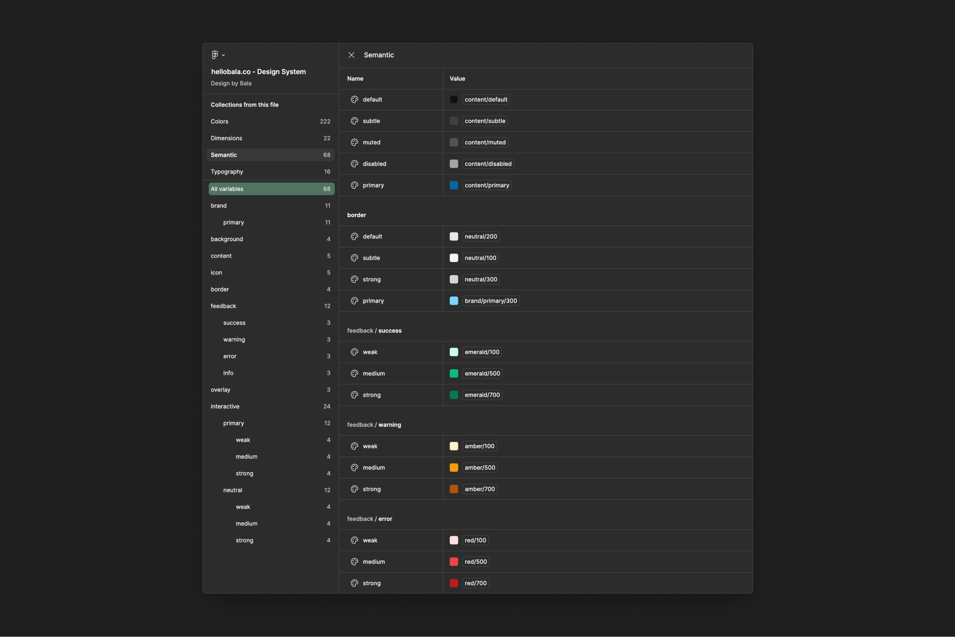The width and height of the screenshot is (955, 637).
Task: Select the Colors collection
Action: (220, 121)
